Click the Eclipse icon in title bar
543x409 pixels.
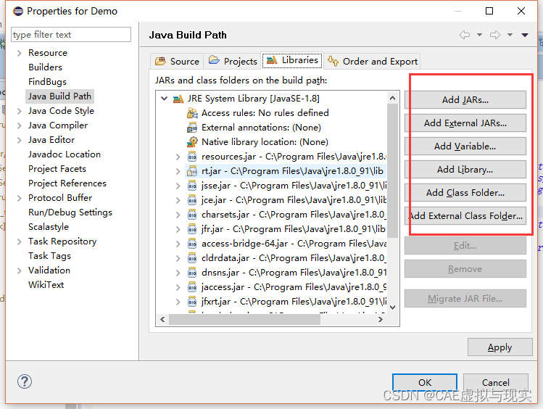pos(18,11)
